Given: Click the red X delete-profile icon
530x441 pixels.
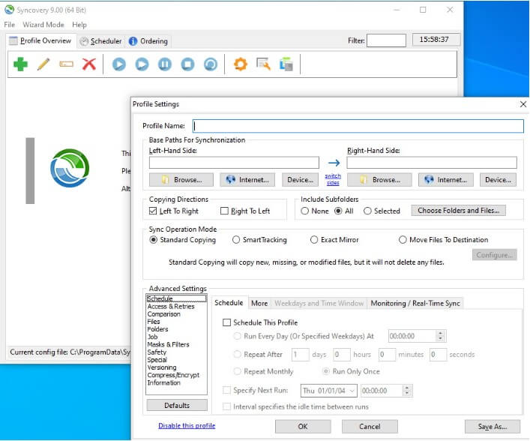Looking at the screenshot, I should (x=89, y=64).
